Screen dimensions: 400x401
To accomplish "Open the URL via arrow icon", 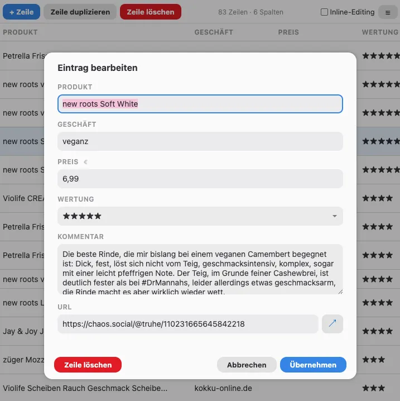I will (332, 324).
